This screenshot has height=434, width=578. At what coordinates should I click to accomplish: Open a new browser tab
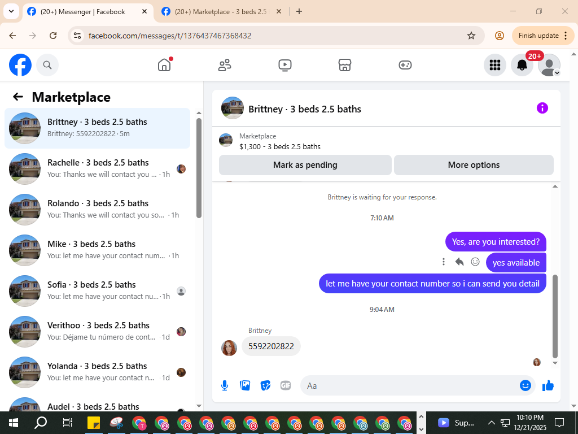coord(299,11)
